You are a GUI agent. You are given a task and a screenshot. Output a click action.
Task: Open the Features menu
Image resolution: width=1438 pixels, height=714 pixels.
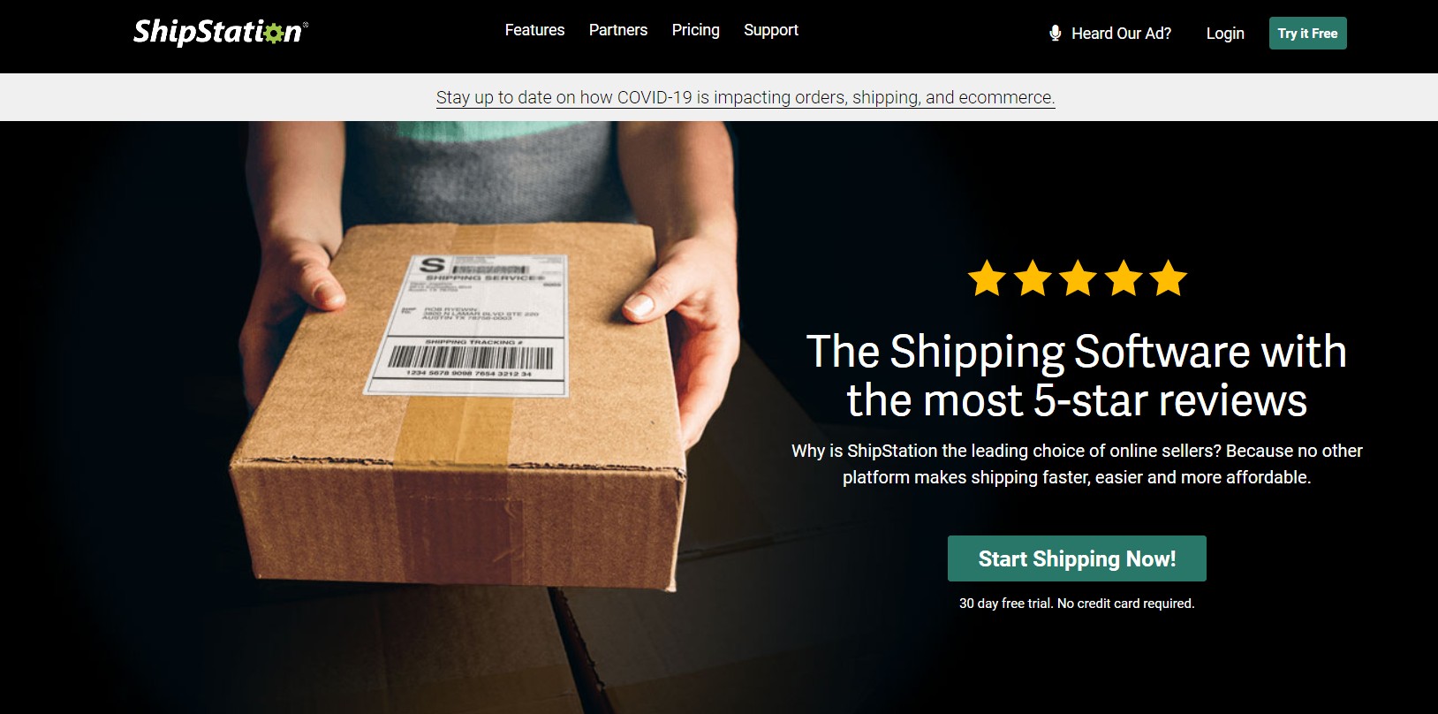tap(534, 30)
